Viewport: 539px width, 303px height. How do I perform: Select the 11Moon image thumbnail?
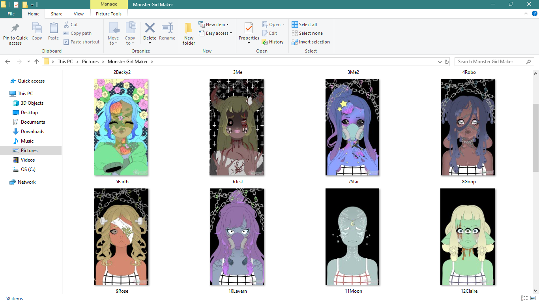[352, 237]
